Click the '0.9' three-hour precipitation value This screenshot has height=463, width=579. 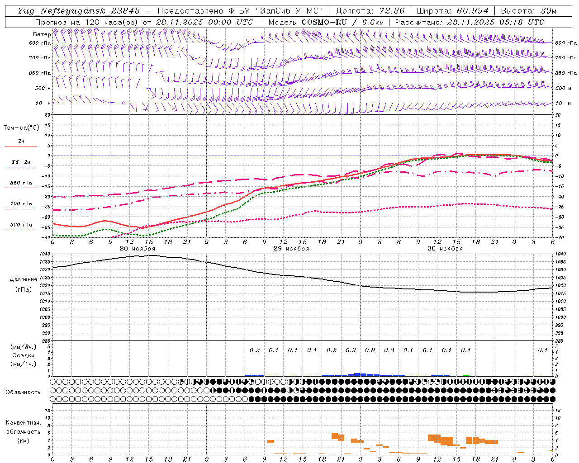point(351,350)
